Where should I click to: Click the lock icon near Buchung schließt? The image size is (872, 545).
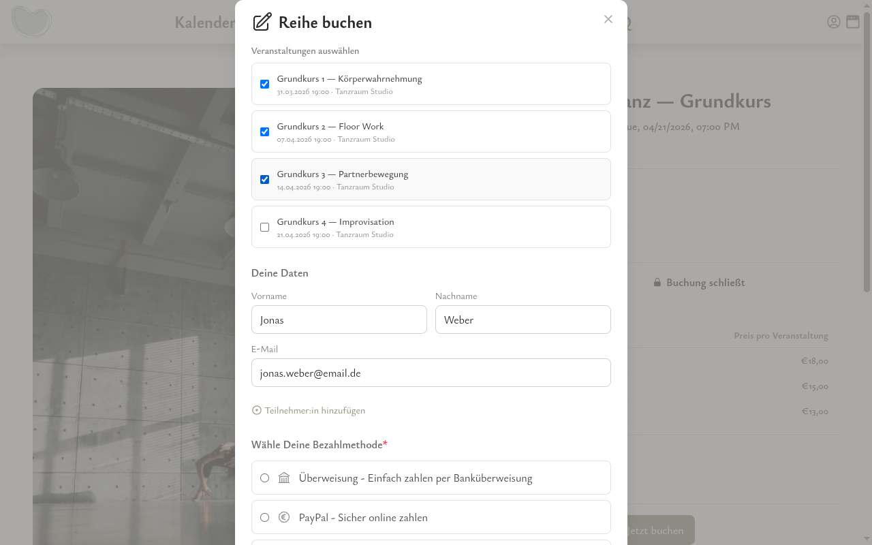(657, 283)
